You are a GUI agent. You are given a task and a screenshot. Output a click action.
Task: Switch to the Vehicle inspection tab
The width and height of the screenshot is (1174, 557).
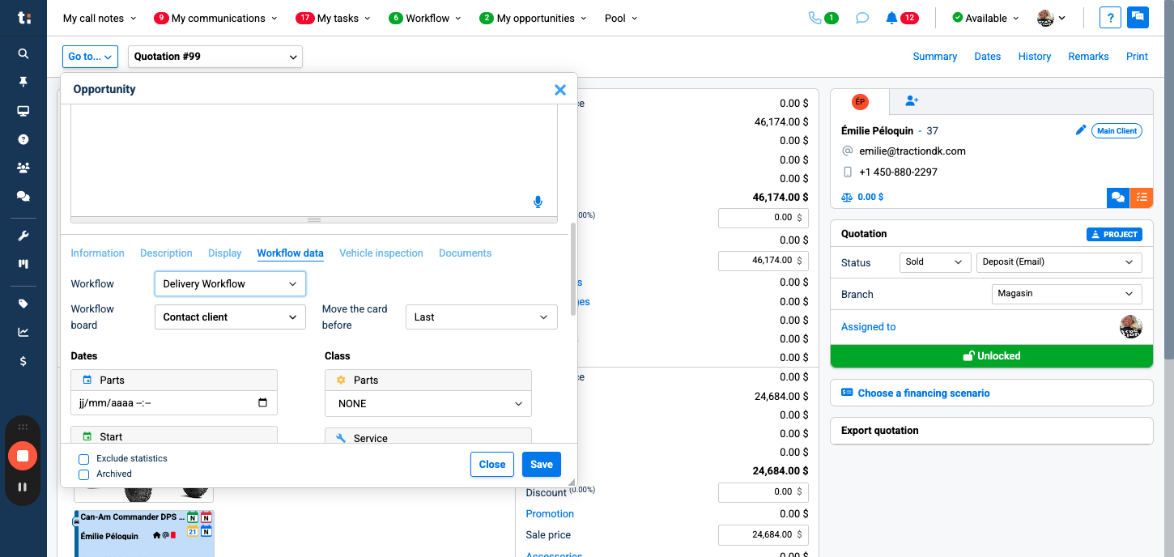pos(381,253)
